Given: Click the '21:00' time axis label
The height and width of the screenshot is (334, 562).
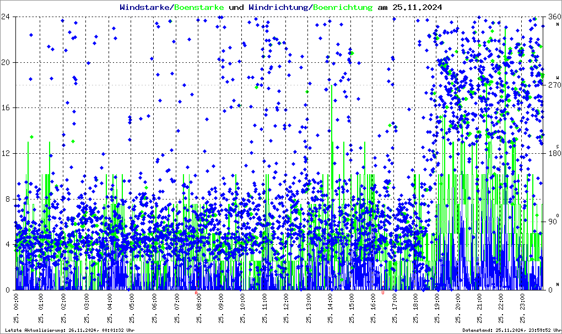Looking at the screenshot, I should tap(479, 301).
